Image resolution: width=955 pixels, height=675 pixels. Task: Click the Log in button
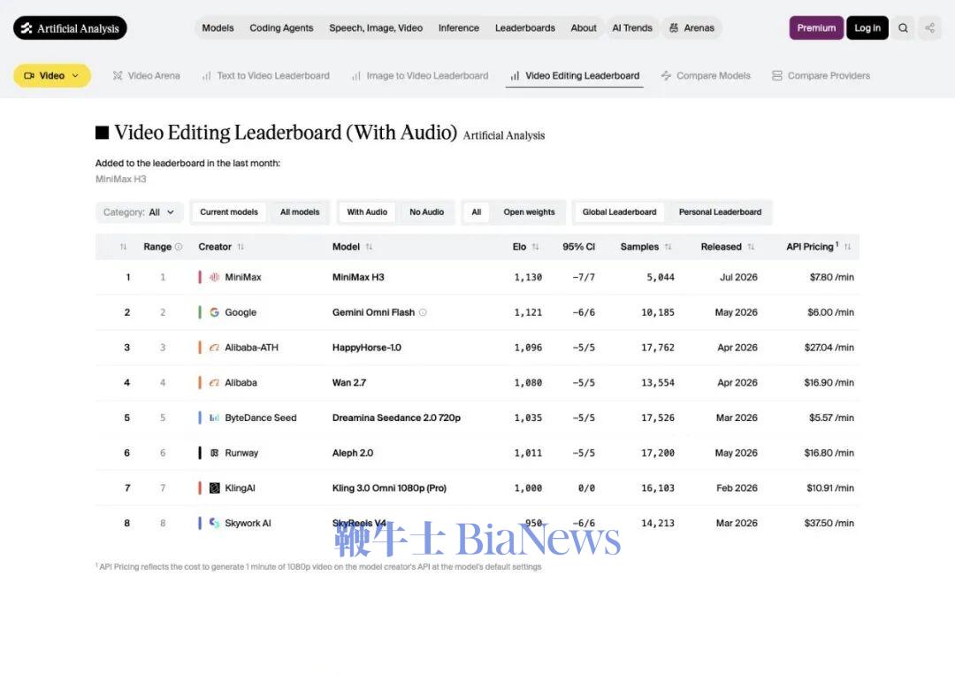coord(867,28)
